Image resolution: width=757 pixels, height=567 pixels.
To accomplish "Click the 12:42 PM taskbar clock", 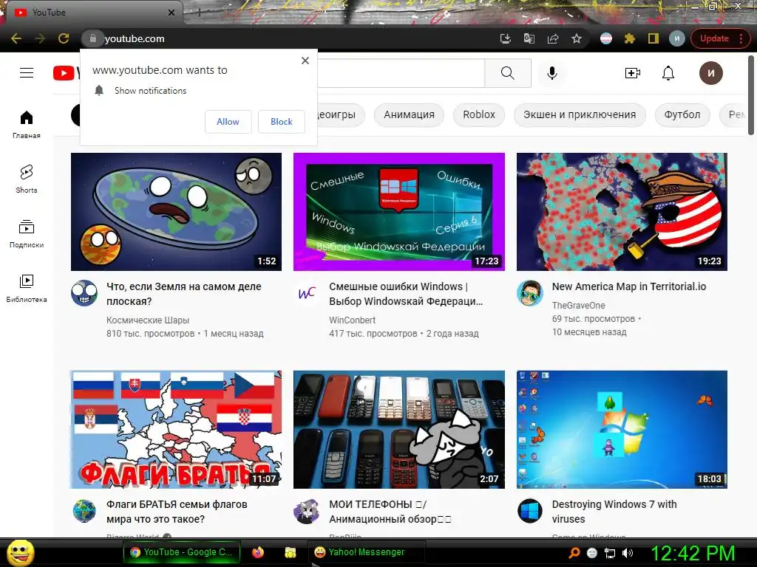I will tap(693, 553).
